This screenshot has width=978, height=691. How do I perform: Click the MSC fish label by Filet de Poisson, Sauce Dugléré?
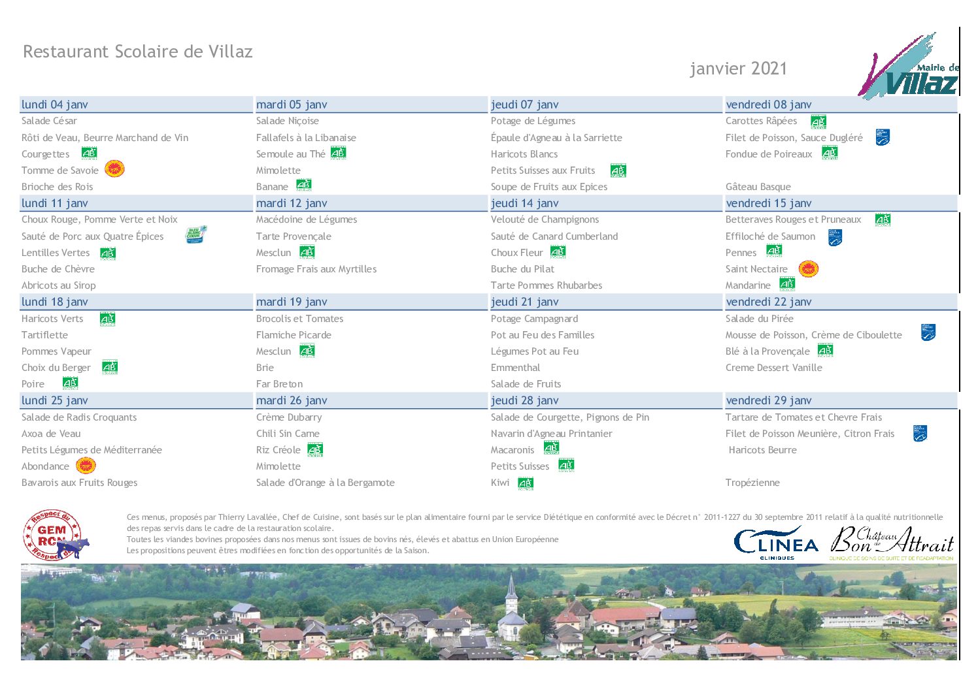(883, 137)
